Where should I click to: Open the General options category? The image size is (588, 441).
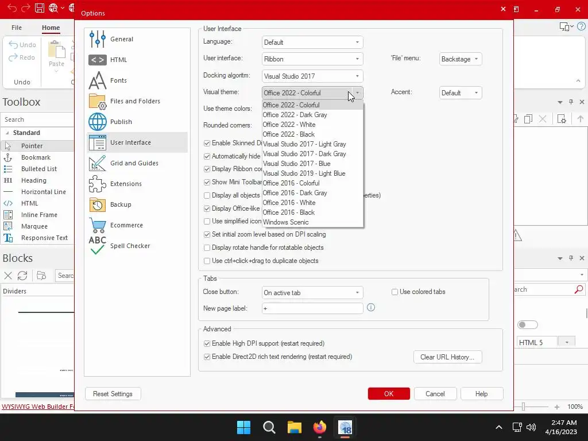pyautogui.click(x=137, y=39)
